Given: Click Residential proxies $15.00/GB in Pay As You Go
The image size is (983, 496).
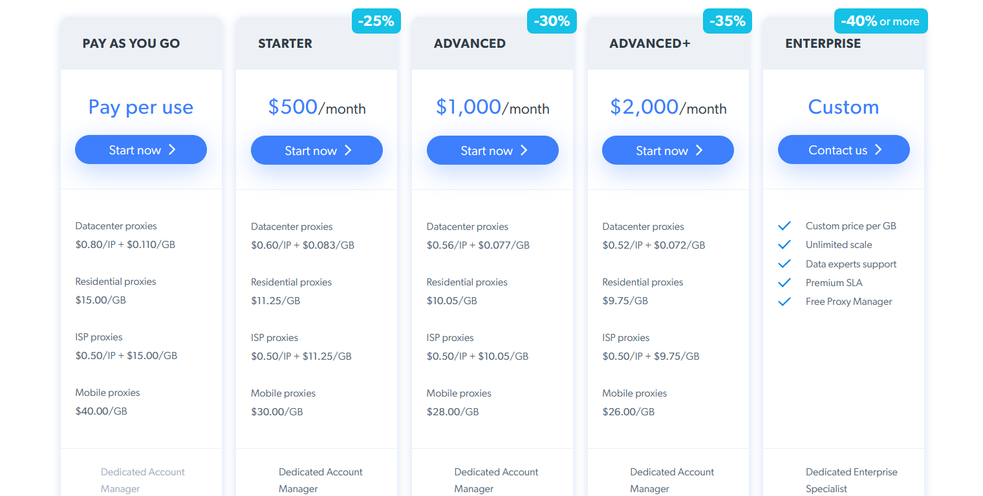Looking at the screenshot, I should 116,291.
